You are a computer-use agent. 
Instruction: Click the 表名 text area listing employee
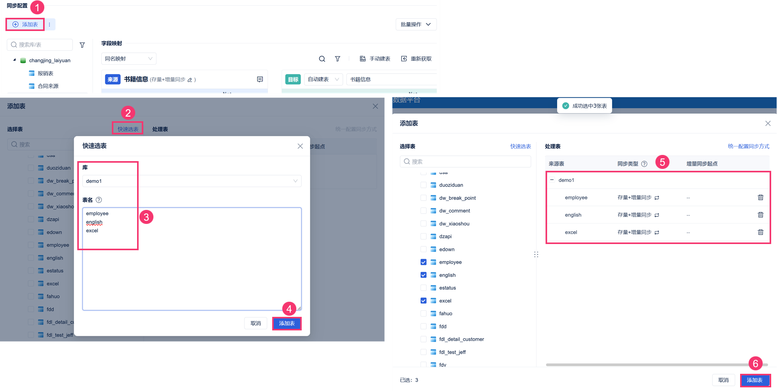192,259
